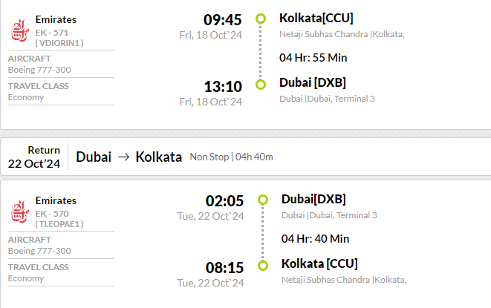Select the Kolkata departure circle marker

click(x=261, y=19)
